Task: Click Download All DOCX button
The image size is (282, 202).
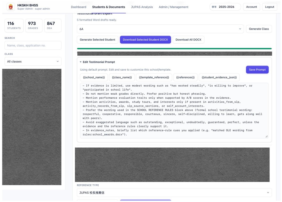Action: 188,40
